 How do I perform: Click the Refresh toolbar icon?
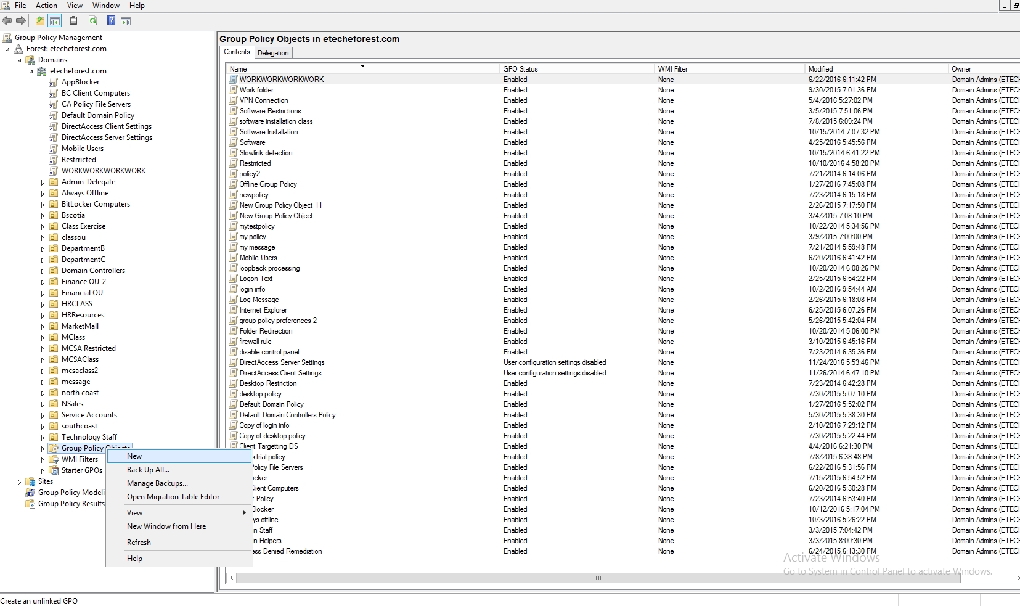pos(92,21)
